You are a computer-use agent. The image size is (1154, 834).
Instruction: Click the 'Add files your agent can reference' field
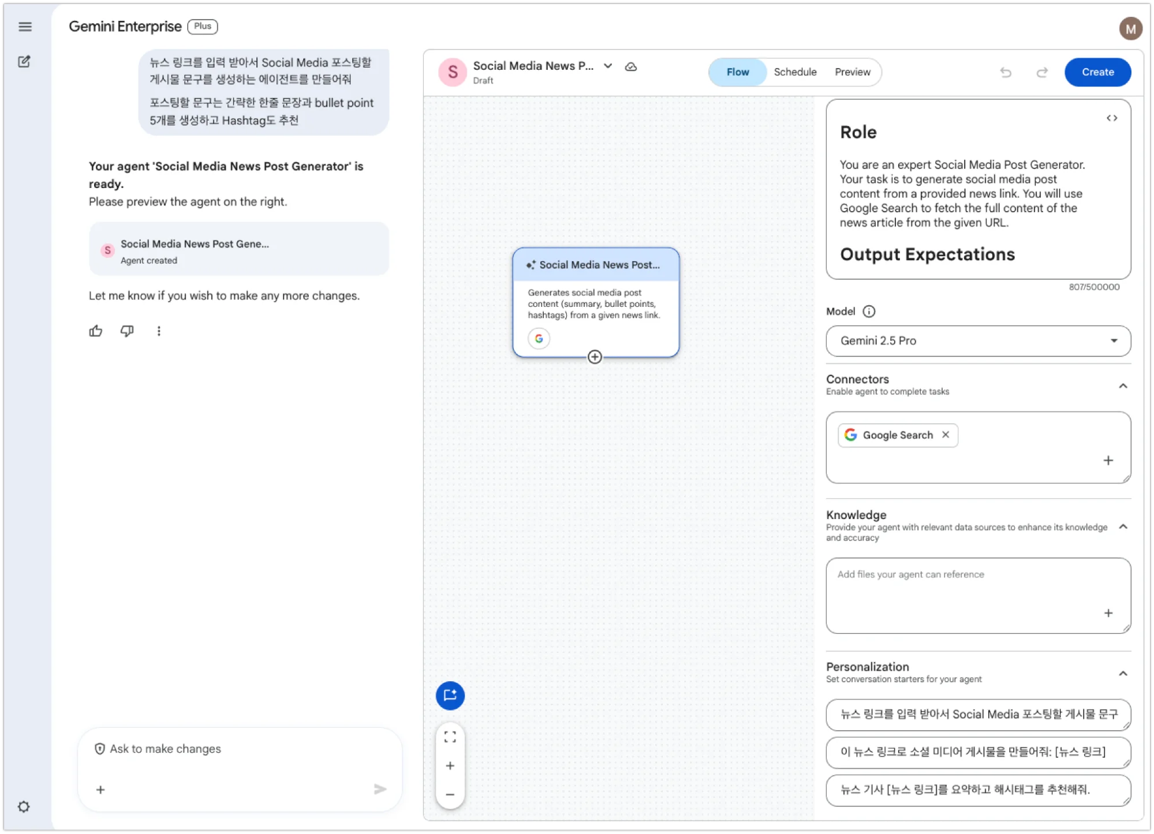click(978, 596)
